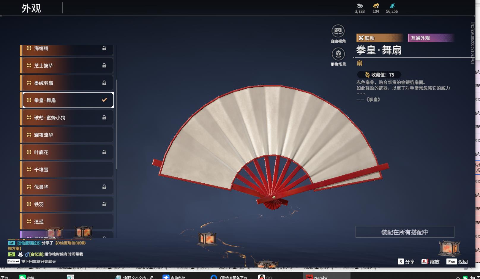Click the 自由视角 free camera icon
The height and width of the screenshot is (279, 480).
(338, 31)
